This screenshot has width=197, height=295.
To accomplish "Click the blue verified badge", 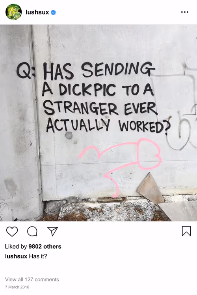I will 54,13.
